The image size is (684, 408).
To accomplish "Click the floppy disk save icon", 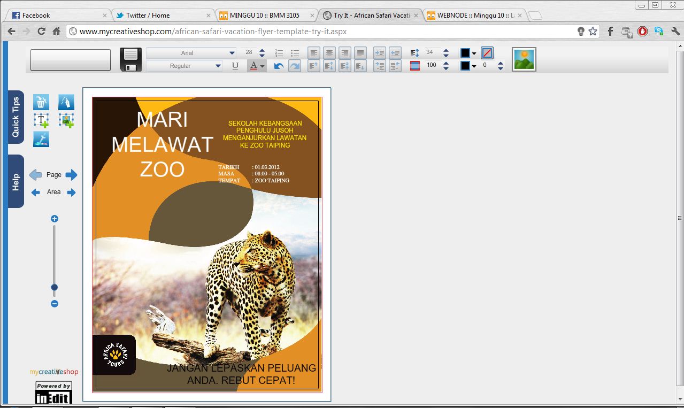I will click(x=130, y=59).
